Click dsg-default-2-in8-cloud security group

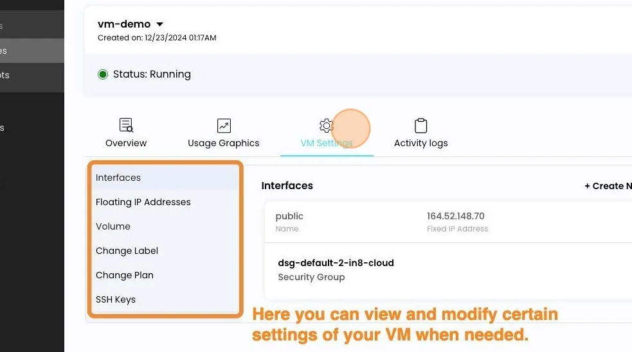[x=336, y=263]
